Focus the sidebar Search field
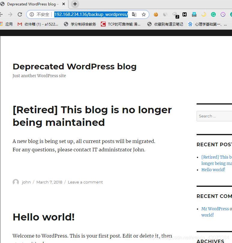232x243 pixels. pyautogui.click(x=214, y=116)
